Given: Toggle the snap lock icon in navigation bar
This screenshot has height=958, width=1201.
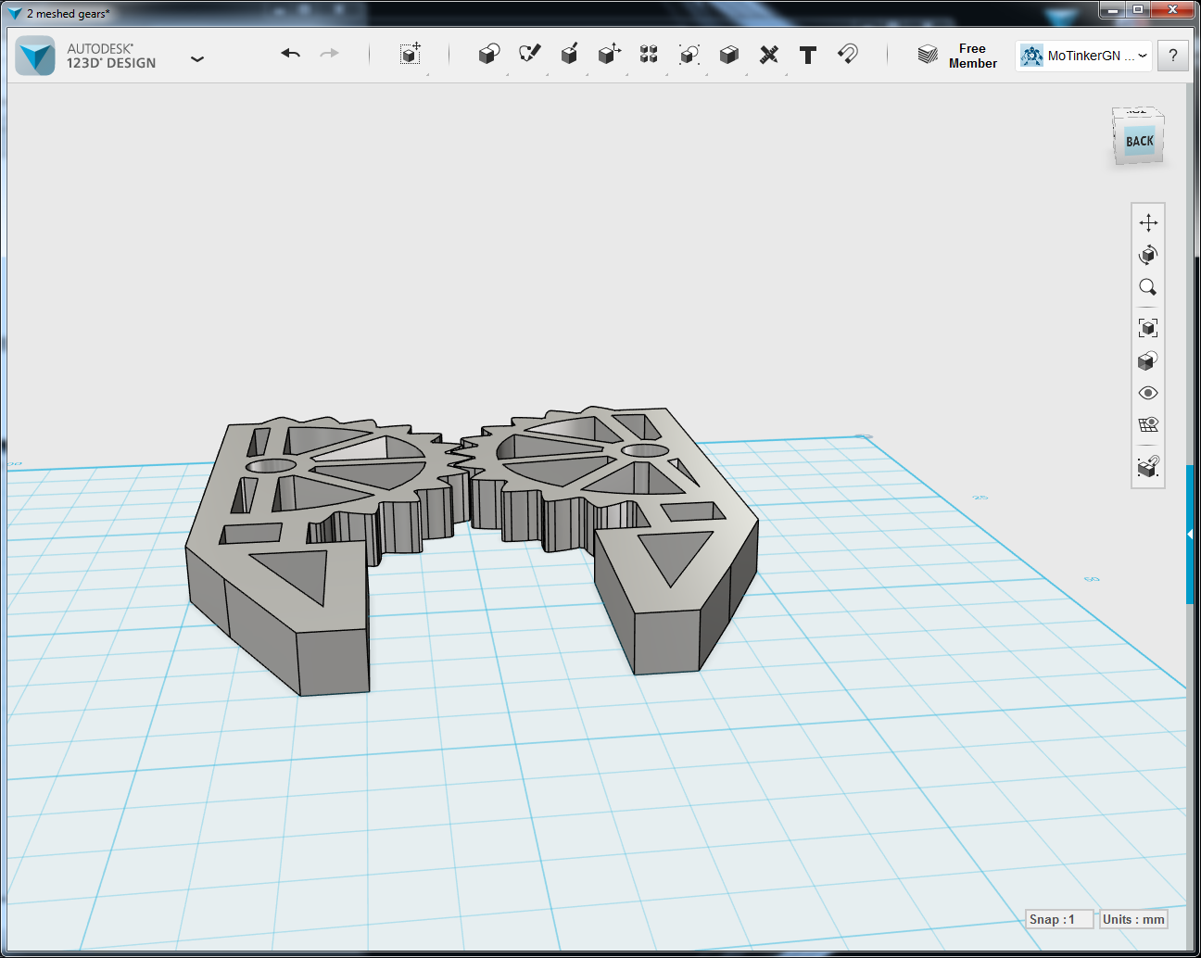Looking at the screenshot, I should 1148,466.
